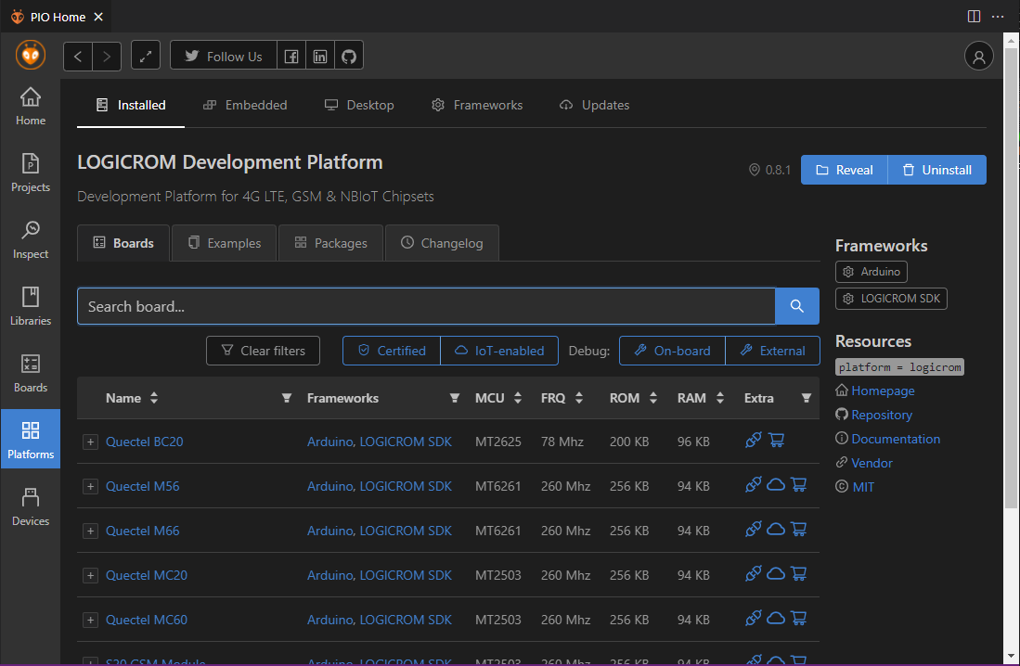Open the Changelog tab

pos(442,243)
